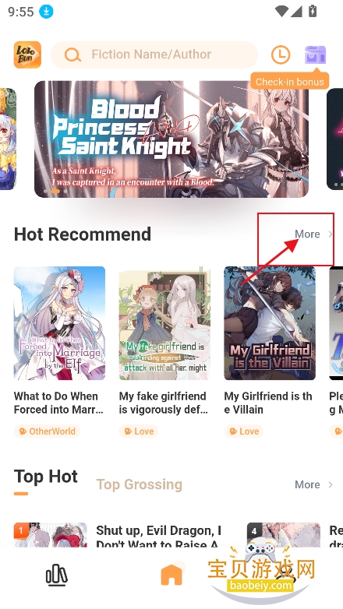This screenshot has width=343, height=609.
Task: Open Shut up, Evil Dragon ranked title
Action: [159, 537]
